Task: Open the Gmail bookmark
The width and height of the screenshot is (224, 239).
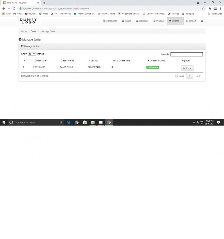Action: tap(18, 14)
